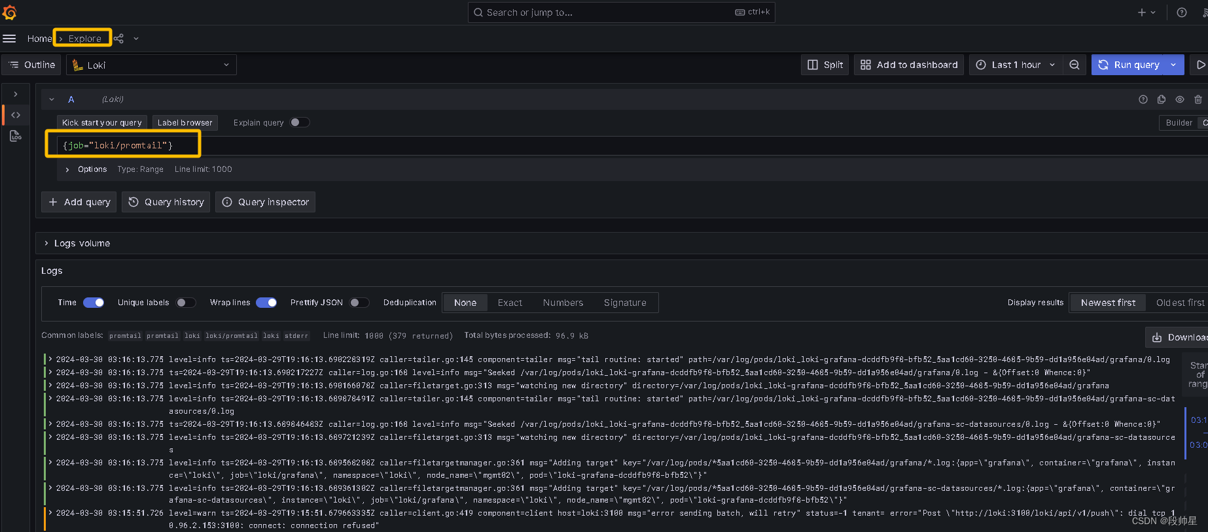1208x532 pixels.
Task: Click the share icon beside Explore
Action: pyautogui.click(x=118, y=39)
